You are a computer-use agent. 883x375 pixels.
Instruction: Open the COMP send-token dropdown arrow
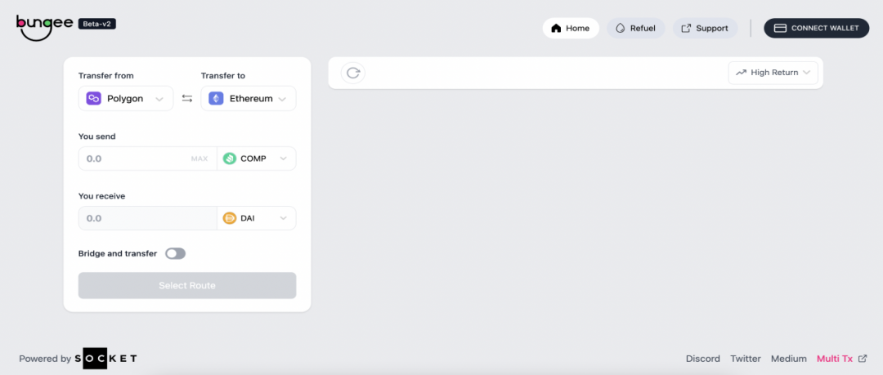click(x=284, y=158)
